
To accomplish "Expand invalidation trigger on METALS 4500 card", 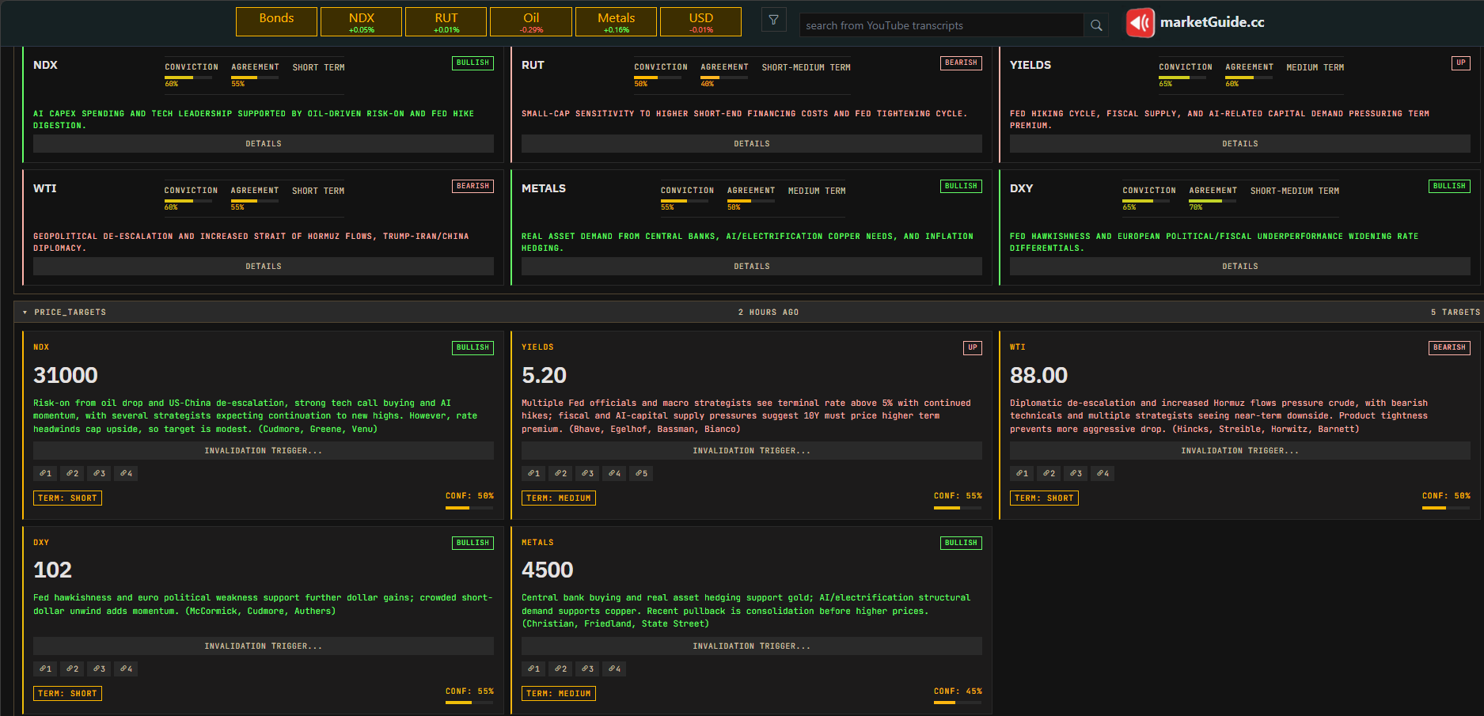I will tap(752, 646).
